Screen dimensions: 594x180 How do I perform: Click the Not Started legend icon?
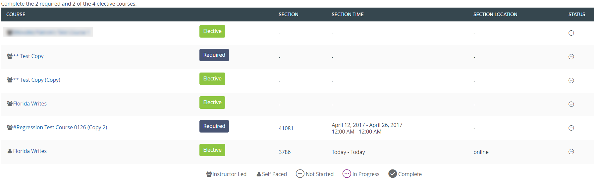[x=300, y=174]
